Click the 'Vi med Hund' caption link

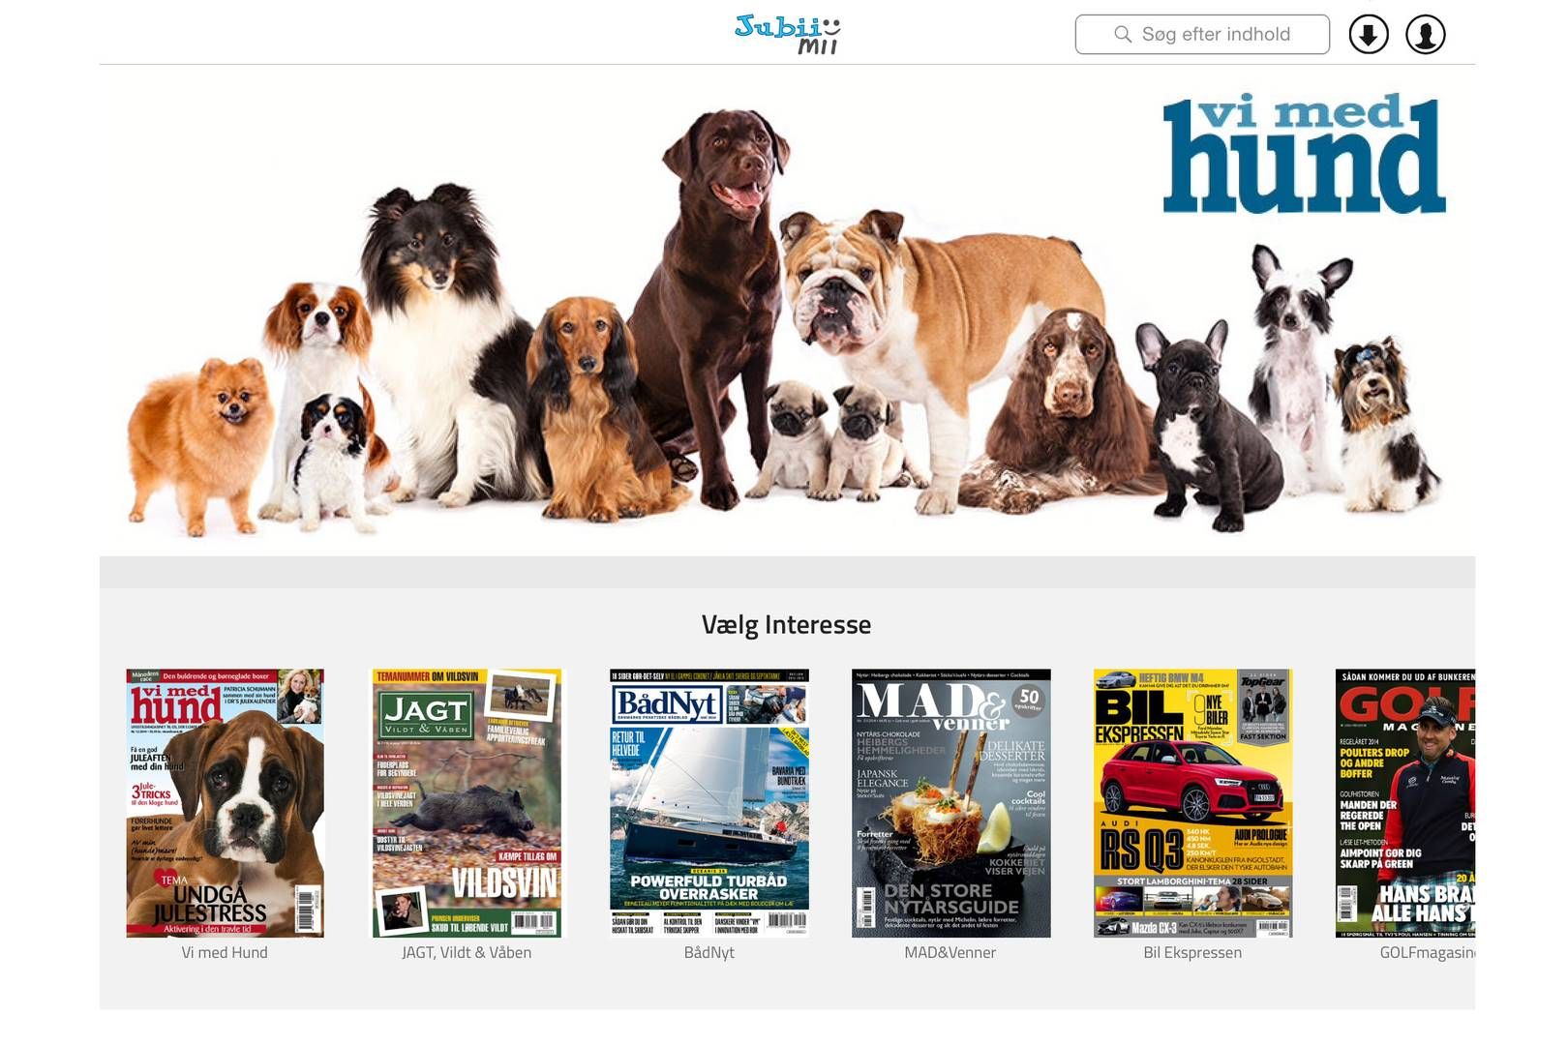coord(225,952)
